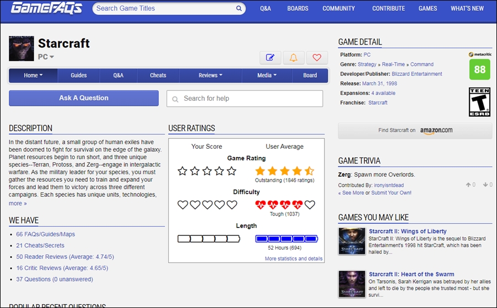This screenshot has width=497, height=308.
Task: Click the March 31, 1998 release link
Action: coord(380,84)
